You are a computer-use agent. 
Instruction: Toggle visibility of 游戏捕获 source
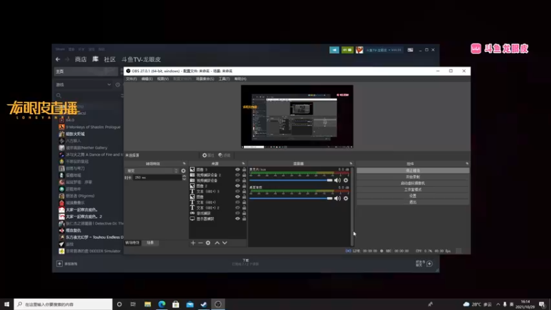238,213
